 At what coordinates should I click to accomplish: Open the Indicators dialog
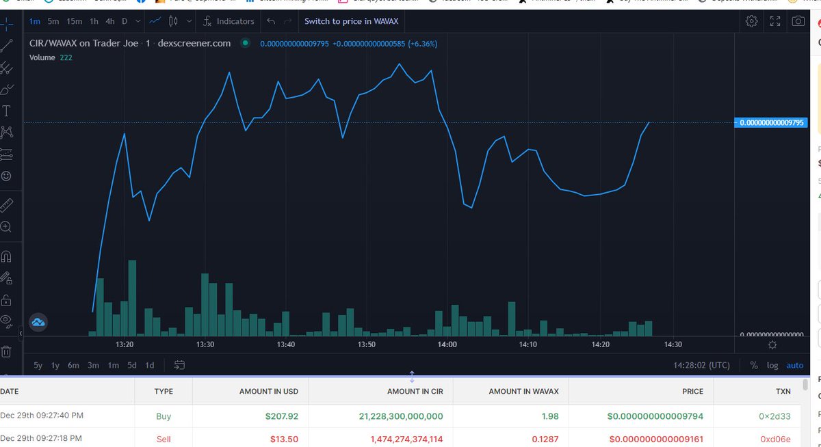tap(229, 21)
